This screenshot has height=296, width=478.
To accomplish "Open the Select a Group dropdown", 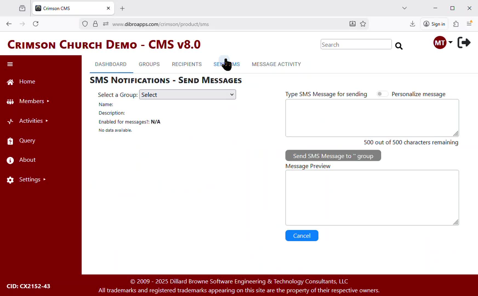I will (187, 95).
